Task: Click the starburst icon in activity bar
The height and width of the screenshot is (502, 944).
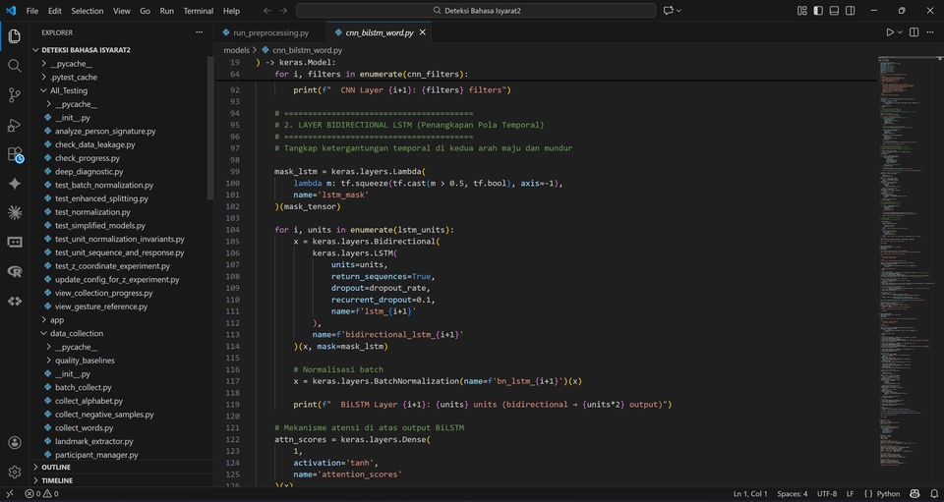Action: (15, 212)
